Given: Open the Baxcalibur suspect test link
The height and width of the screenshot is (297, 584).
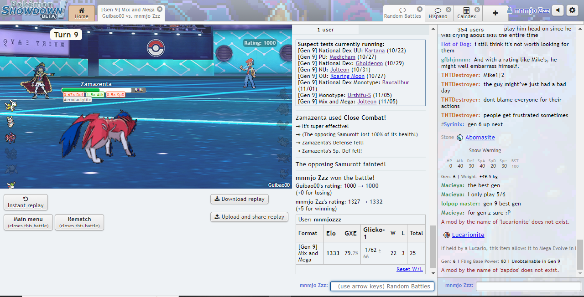Looking at the screenshot, I should click(396, 82).
